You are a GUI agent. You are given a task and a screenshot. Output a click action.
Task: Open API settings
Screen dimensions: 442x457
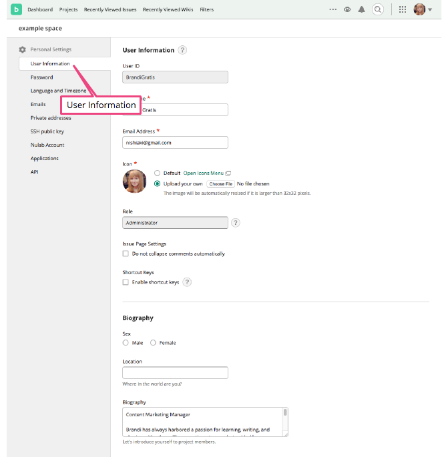click(x=35, y=172)
